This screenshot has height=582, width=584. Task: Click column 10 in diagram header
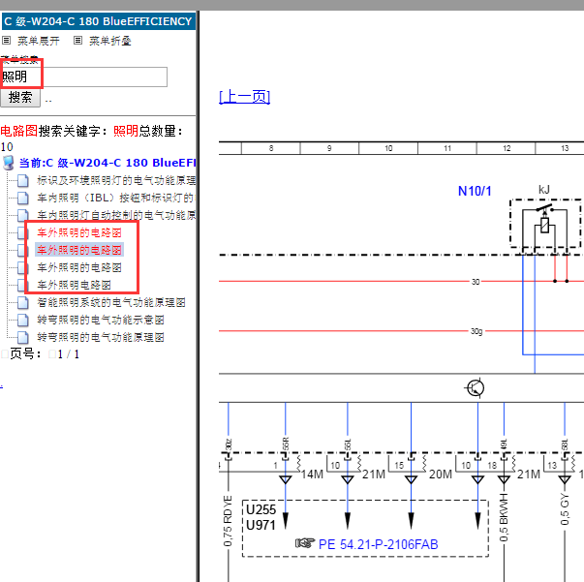click(388, 148)
